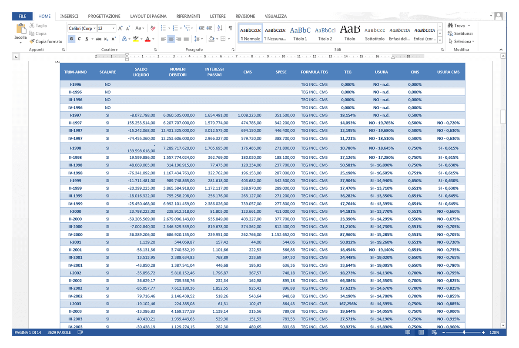This screenshot has width=519, height=348.
Task: Increase font size with the large A icon
Action: click(121, 28)
